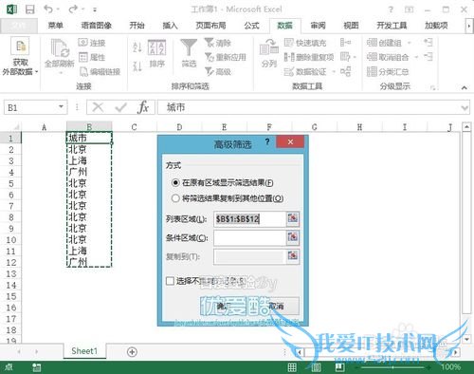Viewport: 474px width, 374px height.
Task: Click the 列表区域 input field
Action: 249,218
